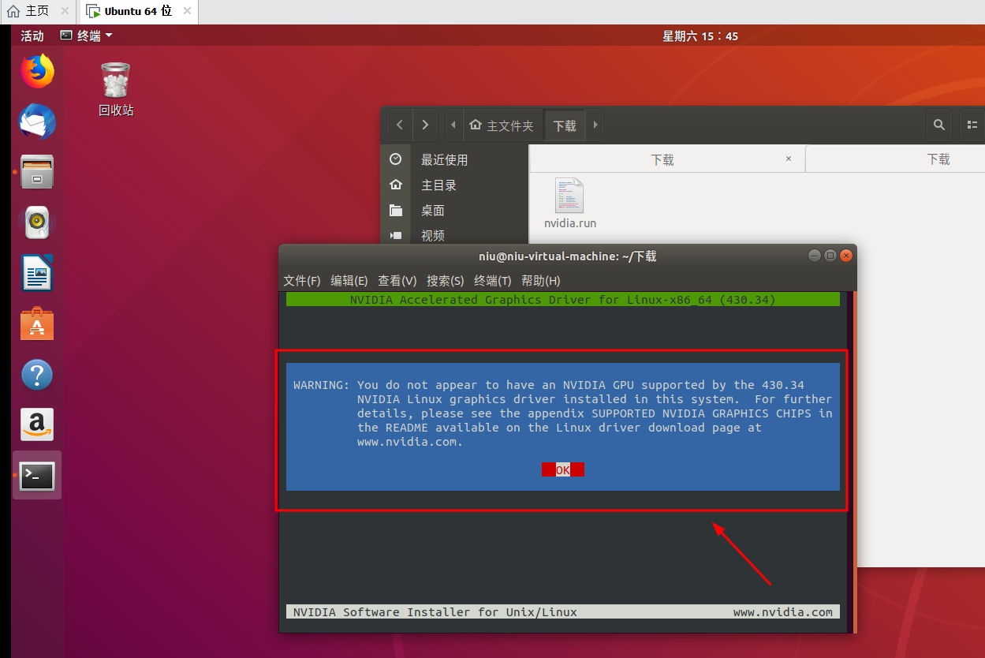This screenshot has height=658, width=985.
Task: Open the 帮助(H) terminal menu
Action: pyautogui.click(x=541, y=281)
